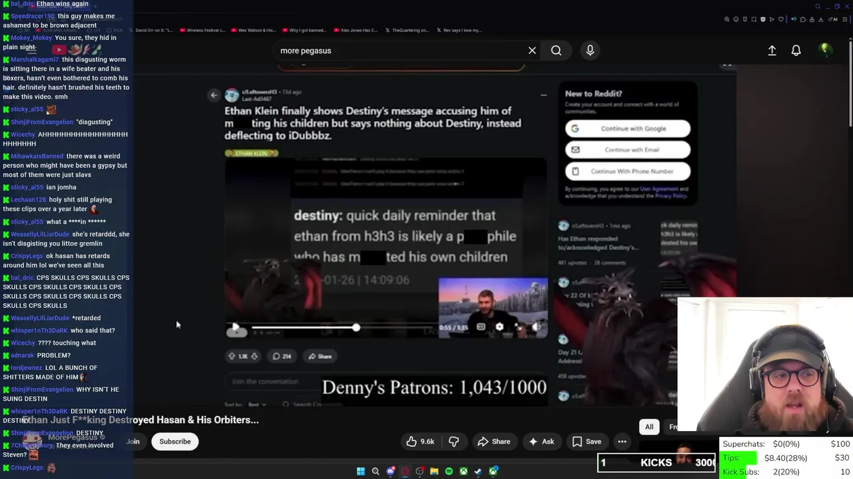This screenshot has height=479, width=853.
Task: Open the Windows Start button
Action: (361, 471)
